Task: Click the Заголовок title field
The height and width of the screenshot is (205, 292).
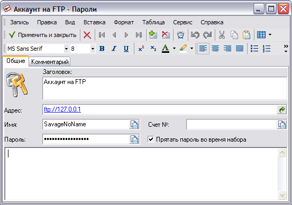Action: [165, 88]
